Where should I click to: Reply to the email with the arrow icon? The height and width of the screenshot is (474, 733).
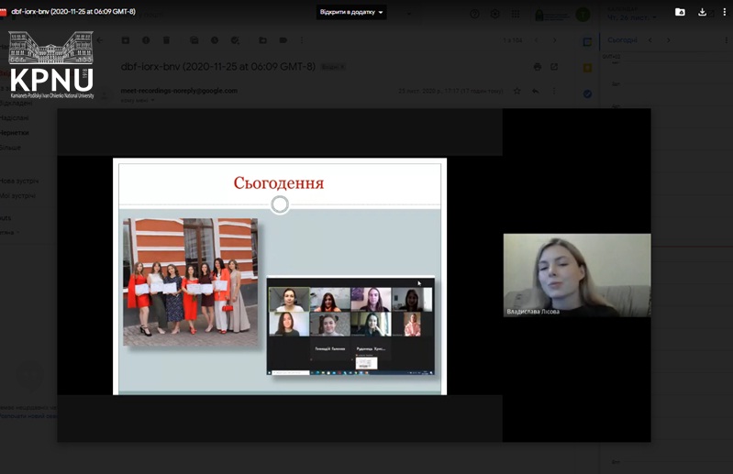(x=535, y=91)
